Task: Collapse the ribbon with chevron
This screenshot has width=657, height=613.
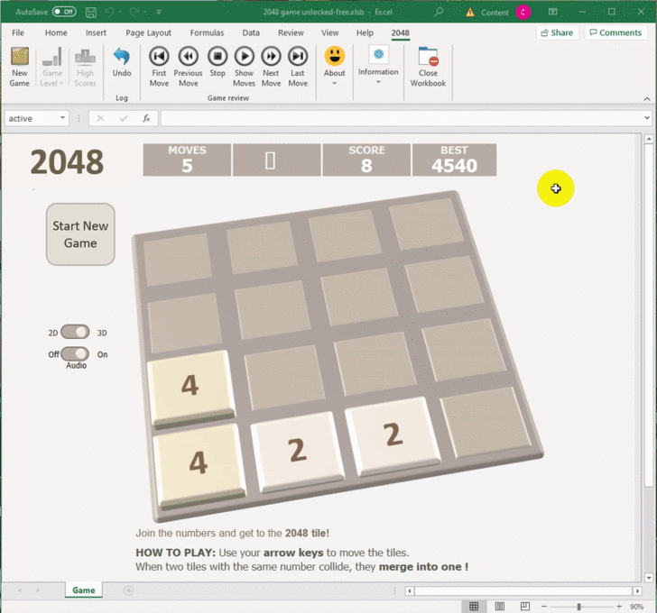Action: (647, 99)
